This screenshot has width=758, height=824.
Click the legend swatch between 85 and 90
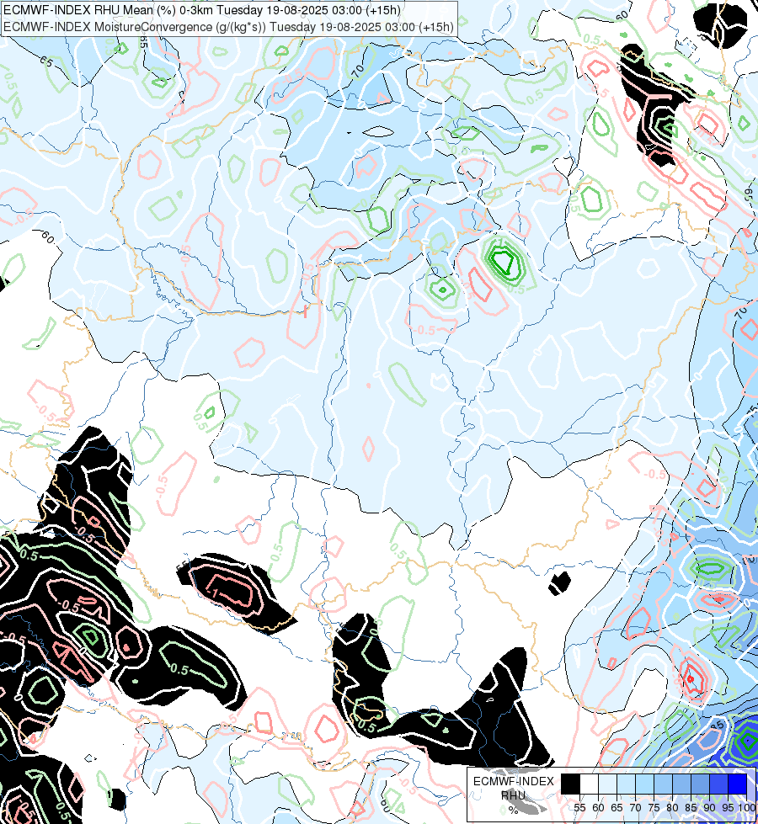700,784
